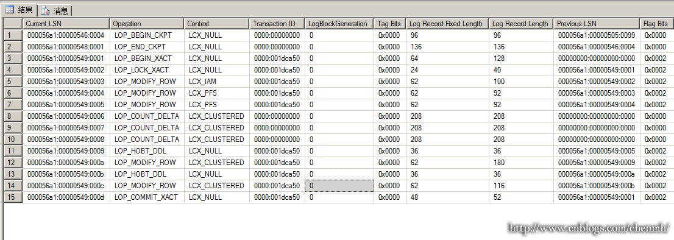The width and height of the screenshot is (674, 240).
Task: Click the Flag Bits column header
Action: tap(657, 24)
